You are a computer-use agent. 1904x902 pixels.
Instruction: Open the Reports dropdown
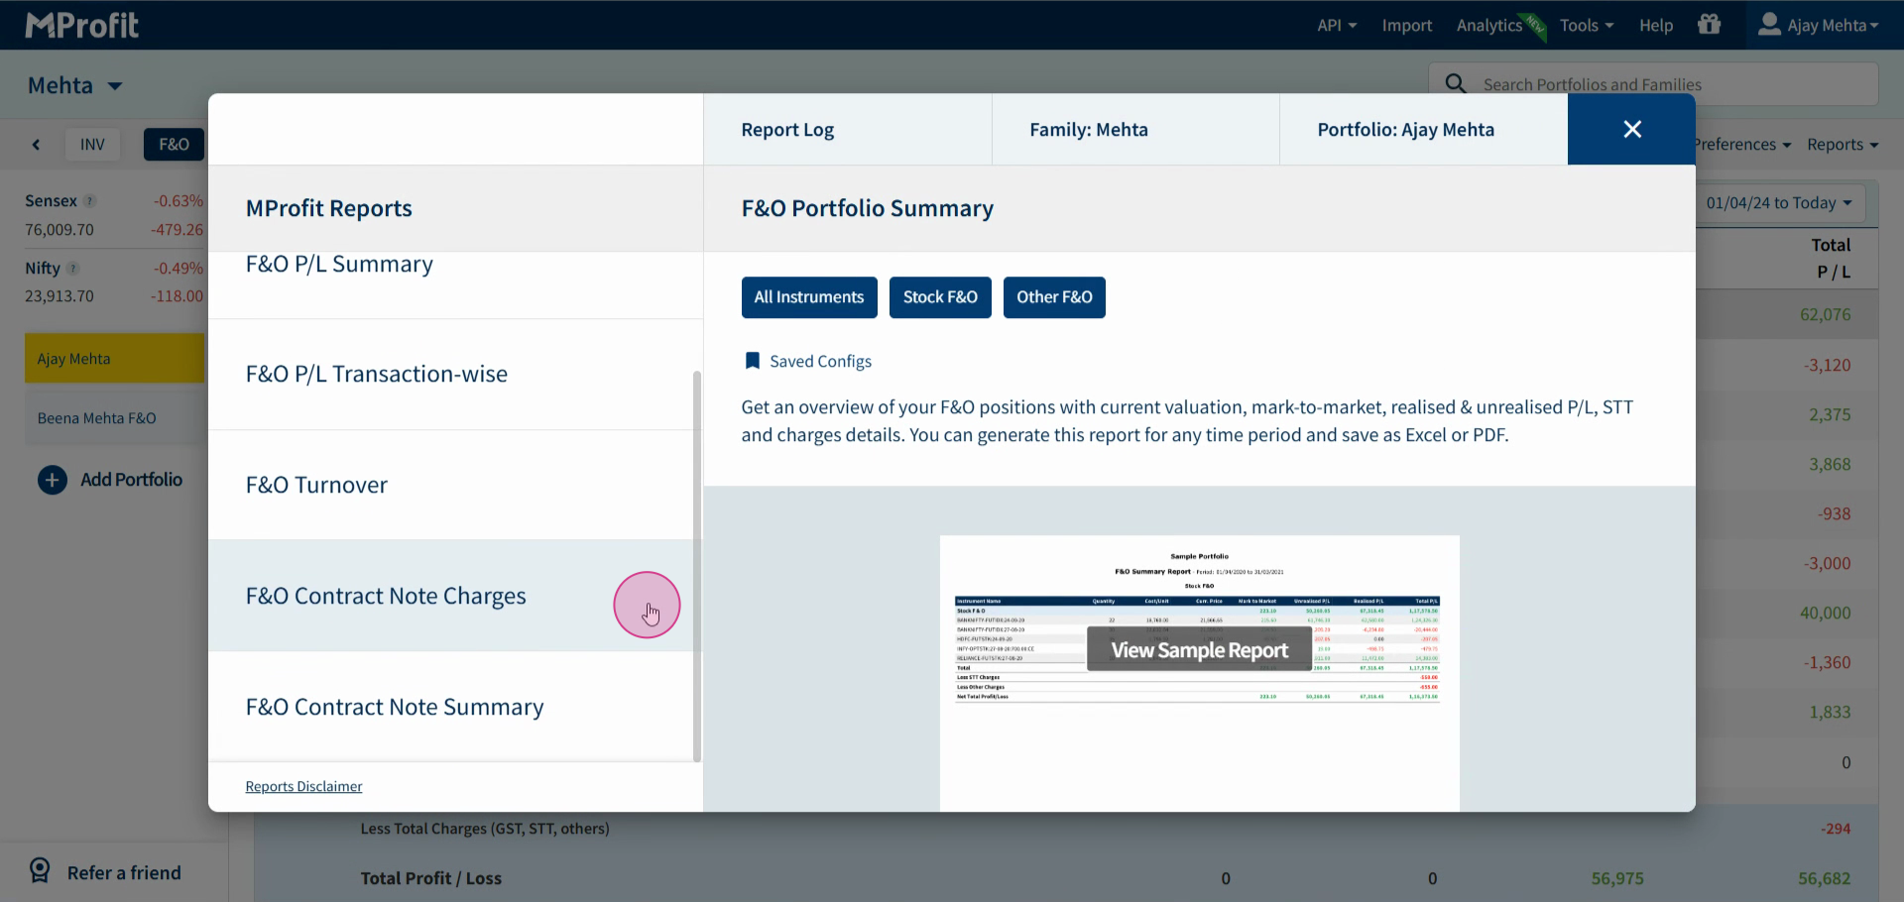point(1843,145)
